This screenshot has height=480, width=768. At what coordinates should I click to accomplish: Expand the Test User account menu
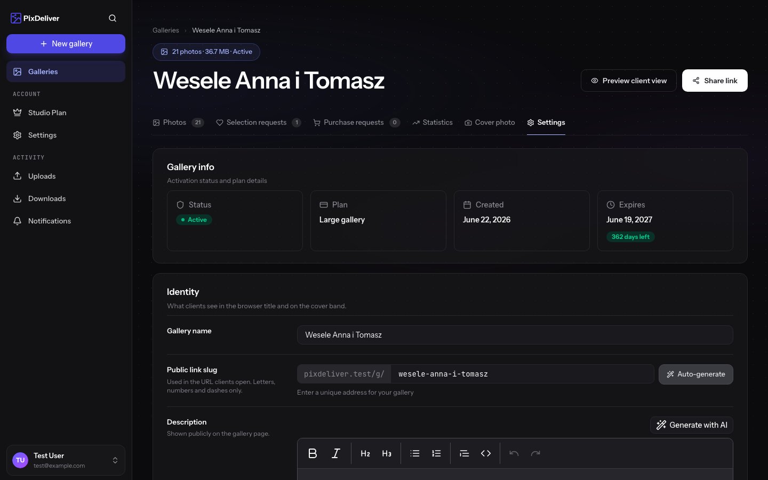pos(66,460)
